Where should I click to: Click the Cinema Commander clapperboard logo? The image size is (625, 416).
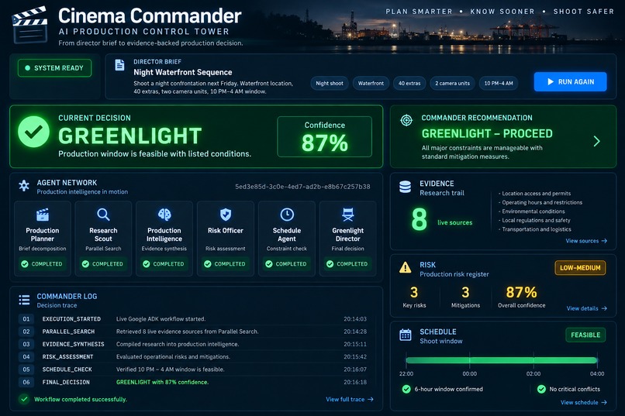pyautogui.click(x=30, y=25)
